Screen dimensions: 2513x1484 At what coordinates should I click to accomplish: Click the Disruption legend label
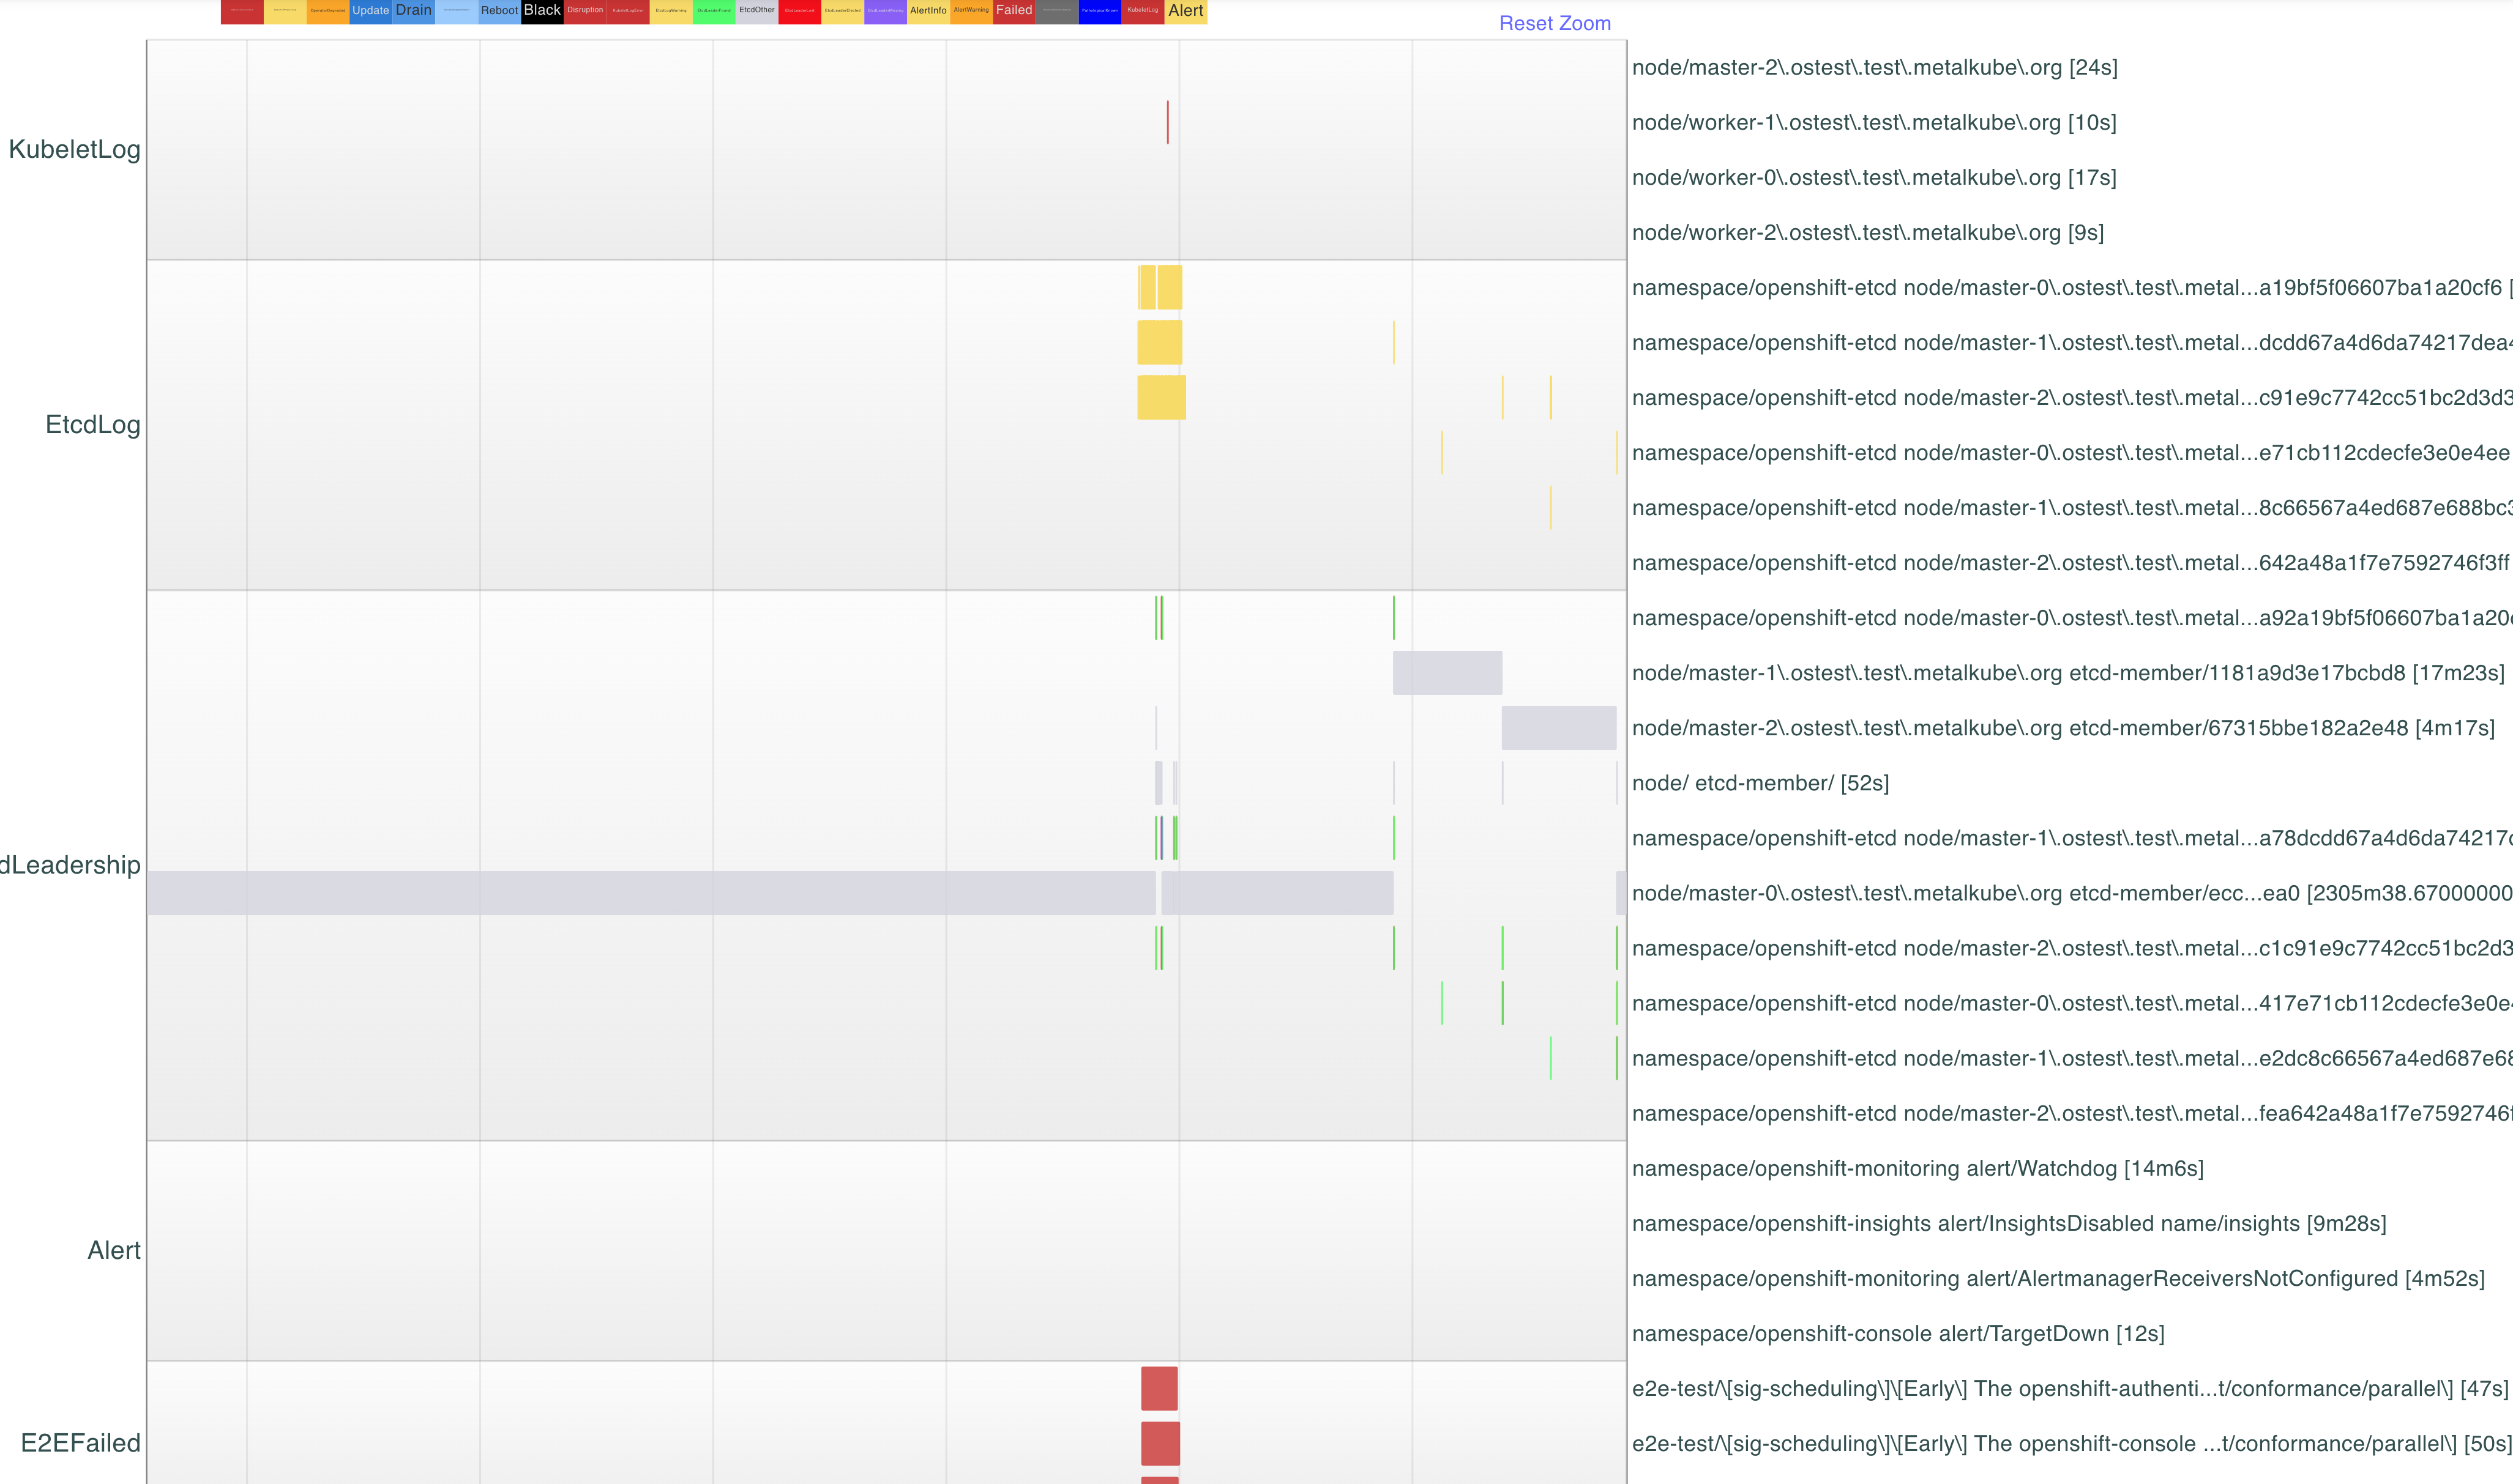point(585,11)
